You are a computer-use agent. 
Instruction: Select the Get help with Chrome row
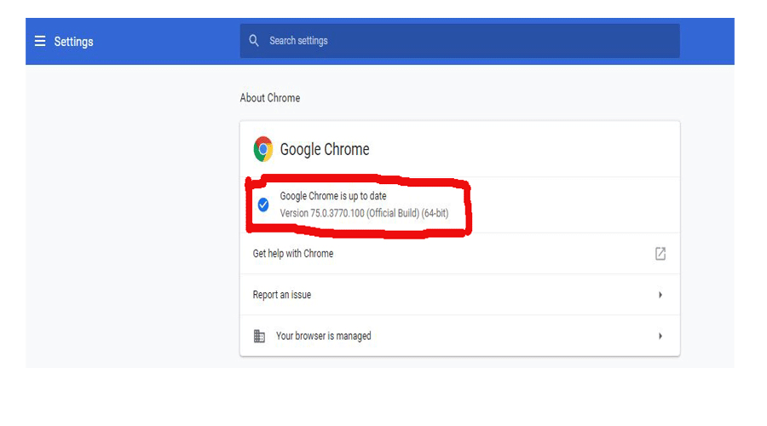(x=460, y=253)
